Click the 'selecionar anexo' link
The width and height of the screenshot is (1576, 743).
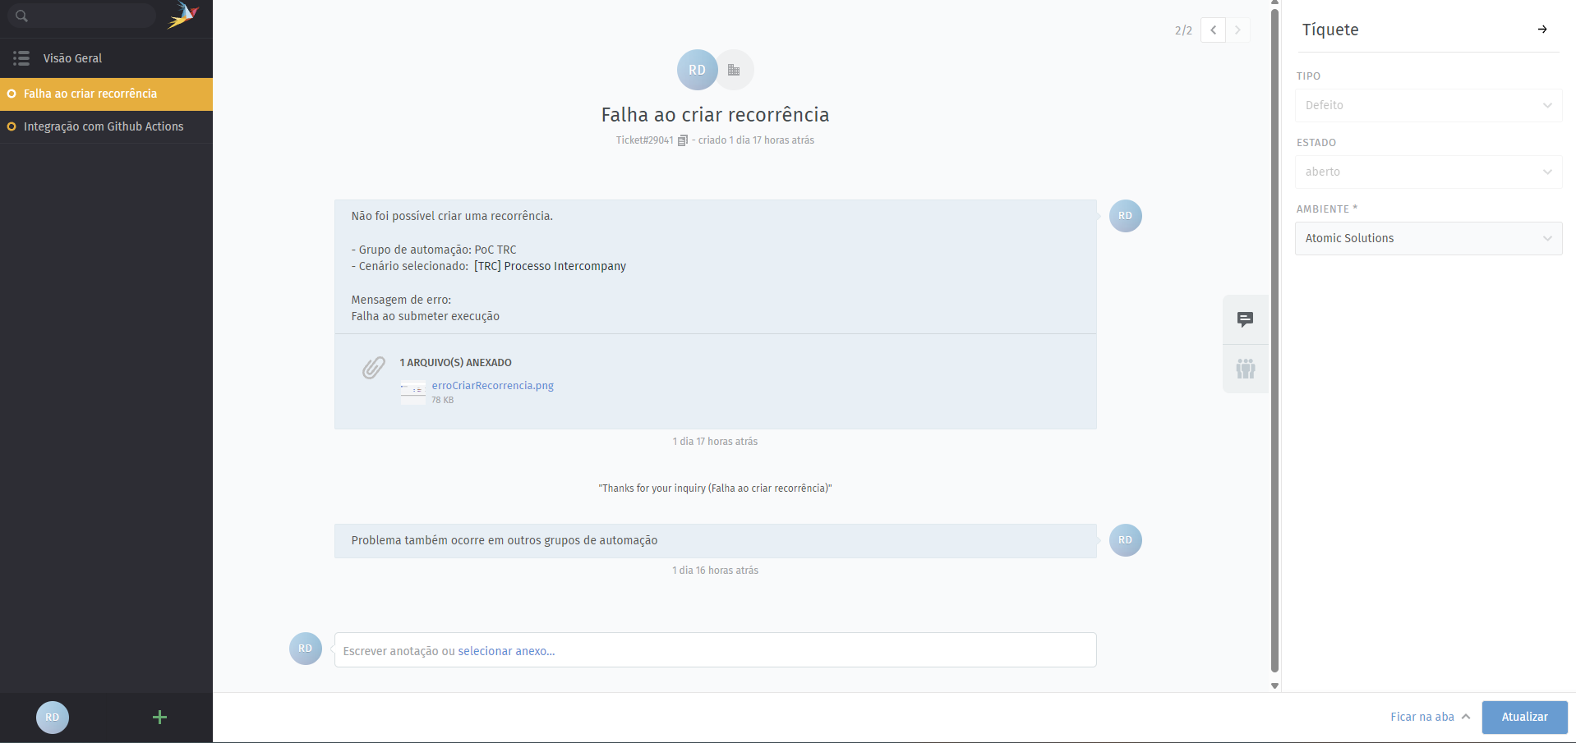506,651
